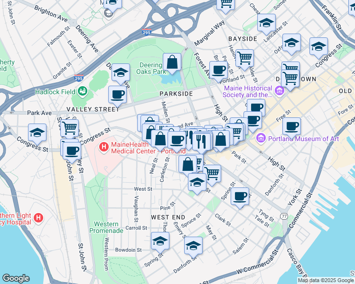Click the coffee cup marker near Free St
This screenshot has width=355, height=284.
291,128
